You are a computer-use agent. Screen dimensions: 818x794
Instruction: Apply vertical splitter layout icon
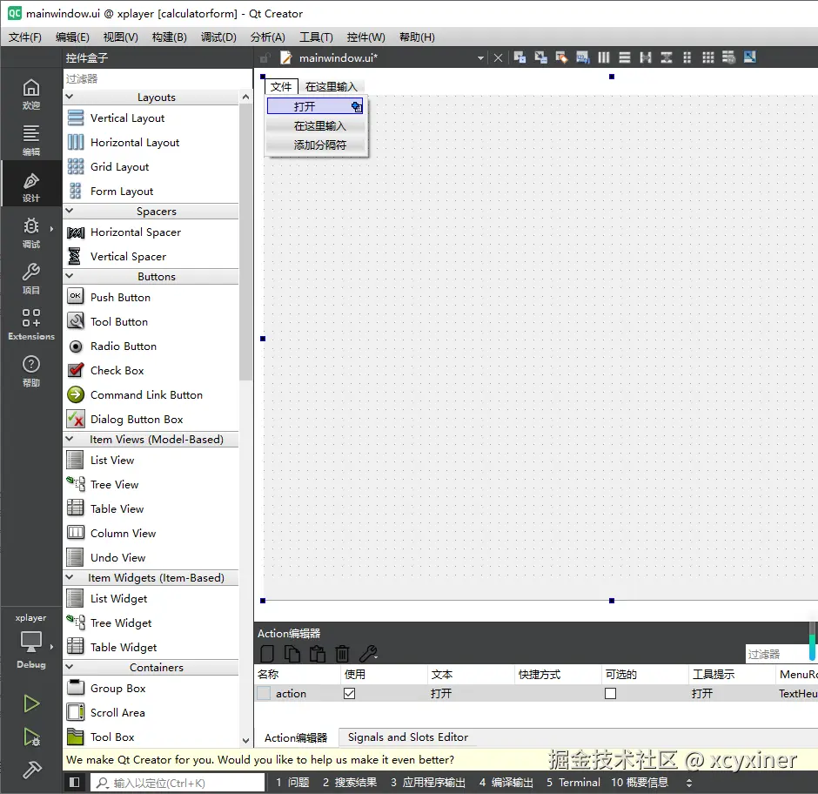point(667,57)
